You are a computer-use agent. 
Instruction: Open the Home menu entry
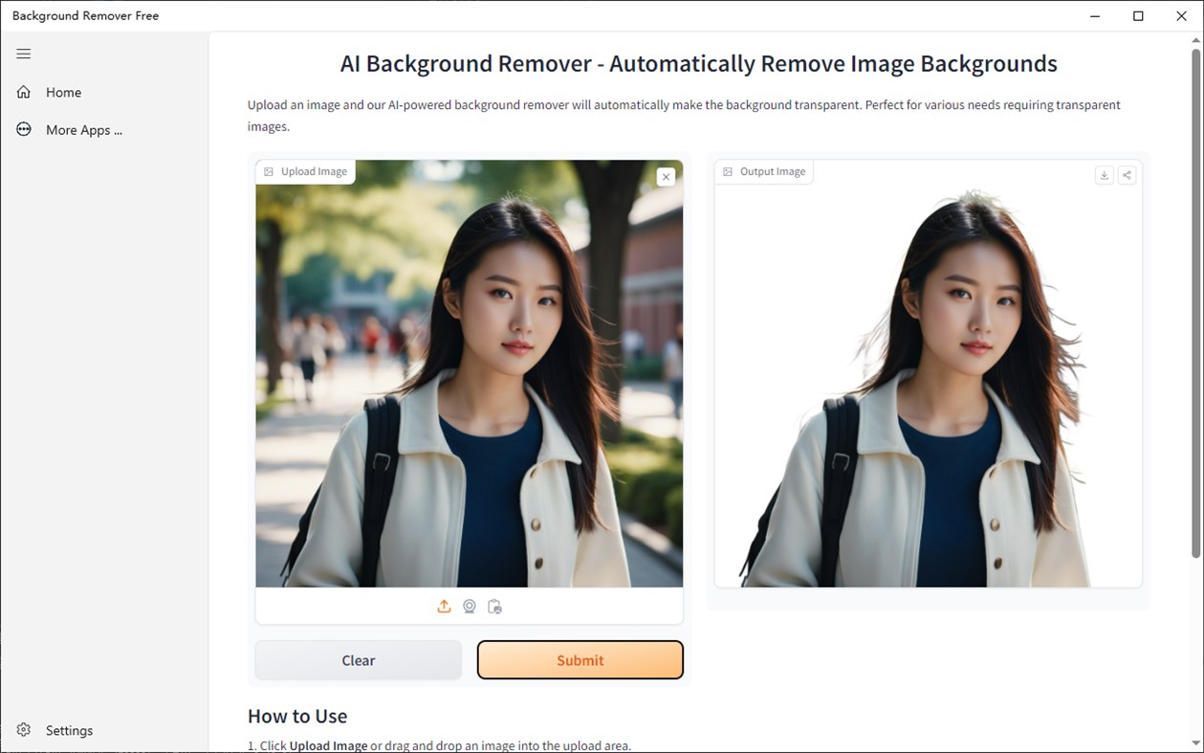[x=64, y=91]
